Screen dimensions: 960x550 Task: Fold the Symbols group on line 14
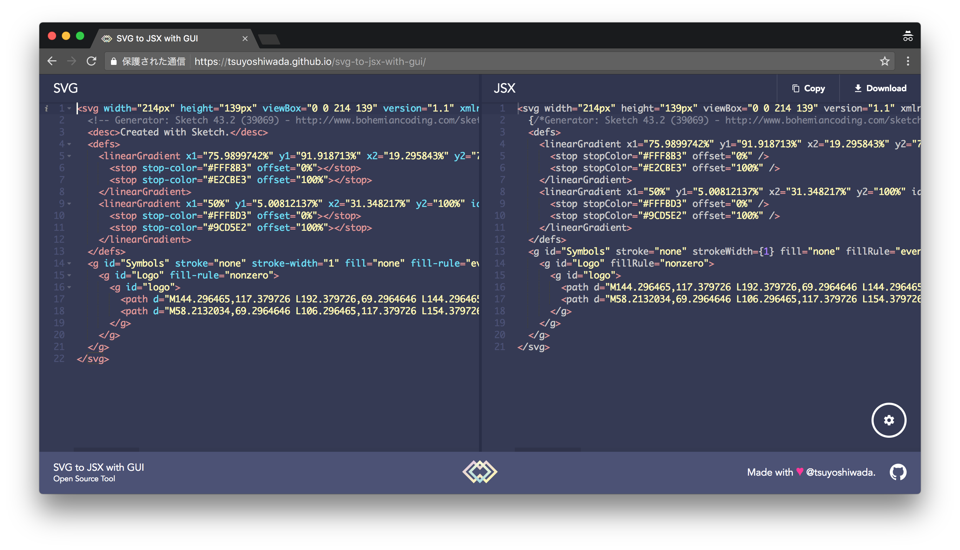(x=69, y=263)
